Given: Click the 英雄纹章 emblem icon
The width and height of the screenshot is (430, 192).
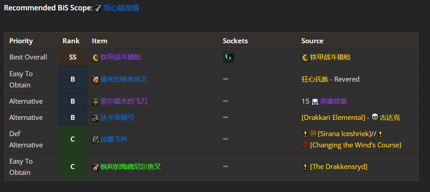Looking at the screenshot, I should [x=315, y=101].
